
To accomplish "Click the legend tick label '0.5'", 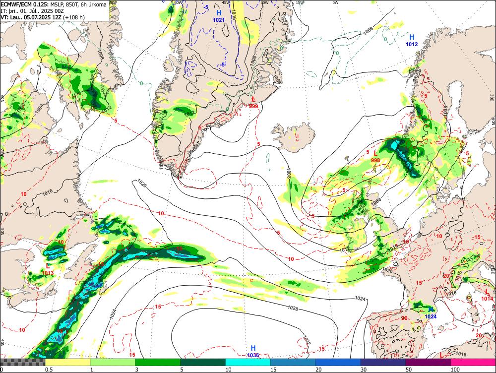I will pyautogui.click(x=49, y=370).
